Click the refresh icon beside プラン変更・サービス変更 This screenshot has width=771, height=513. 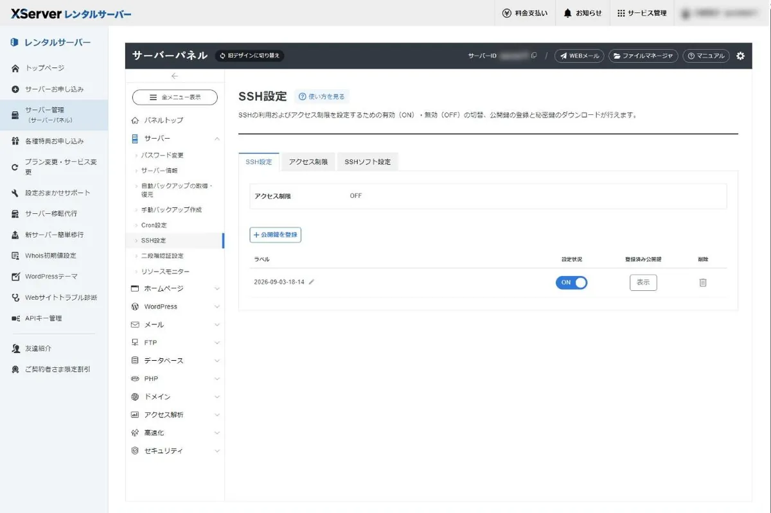coord(15,168)
